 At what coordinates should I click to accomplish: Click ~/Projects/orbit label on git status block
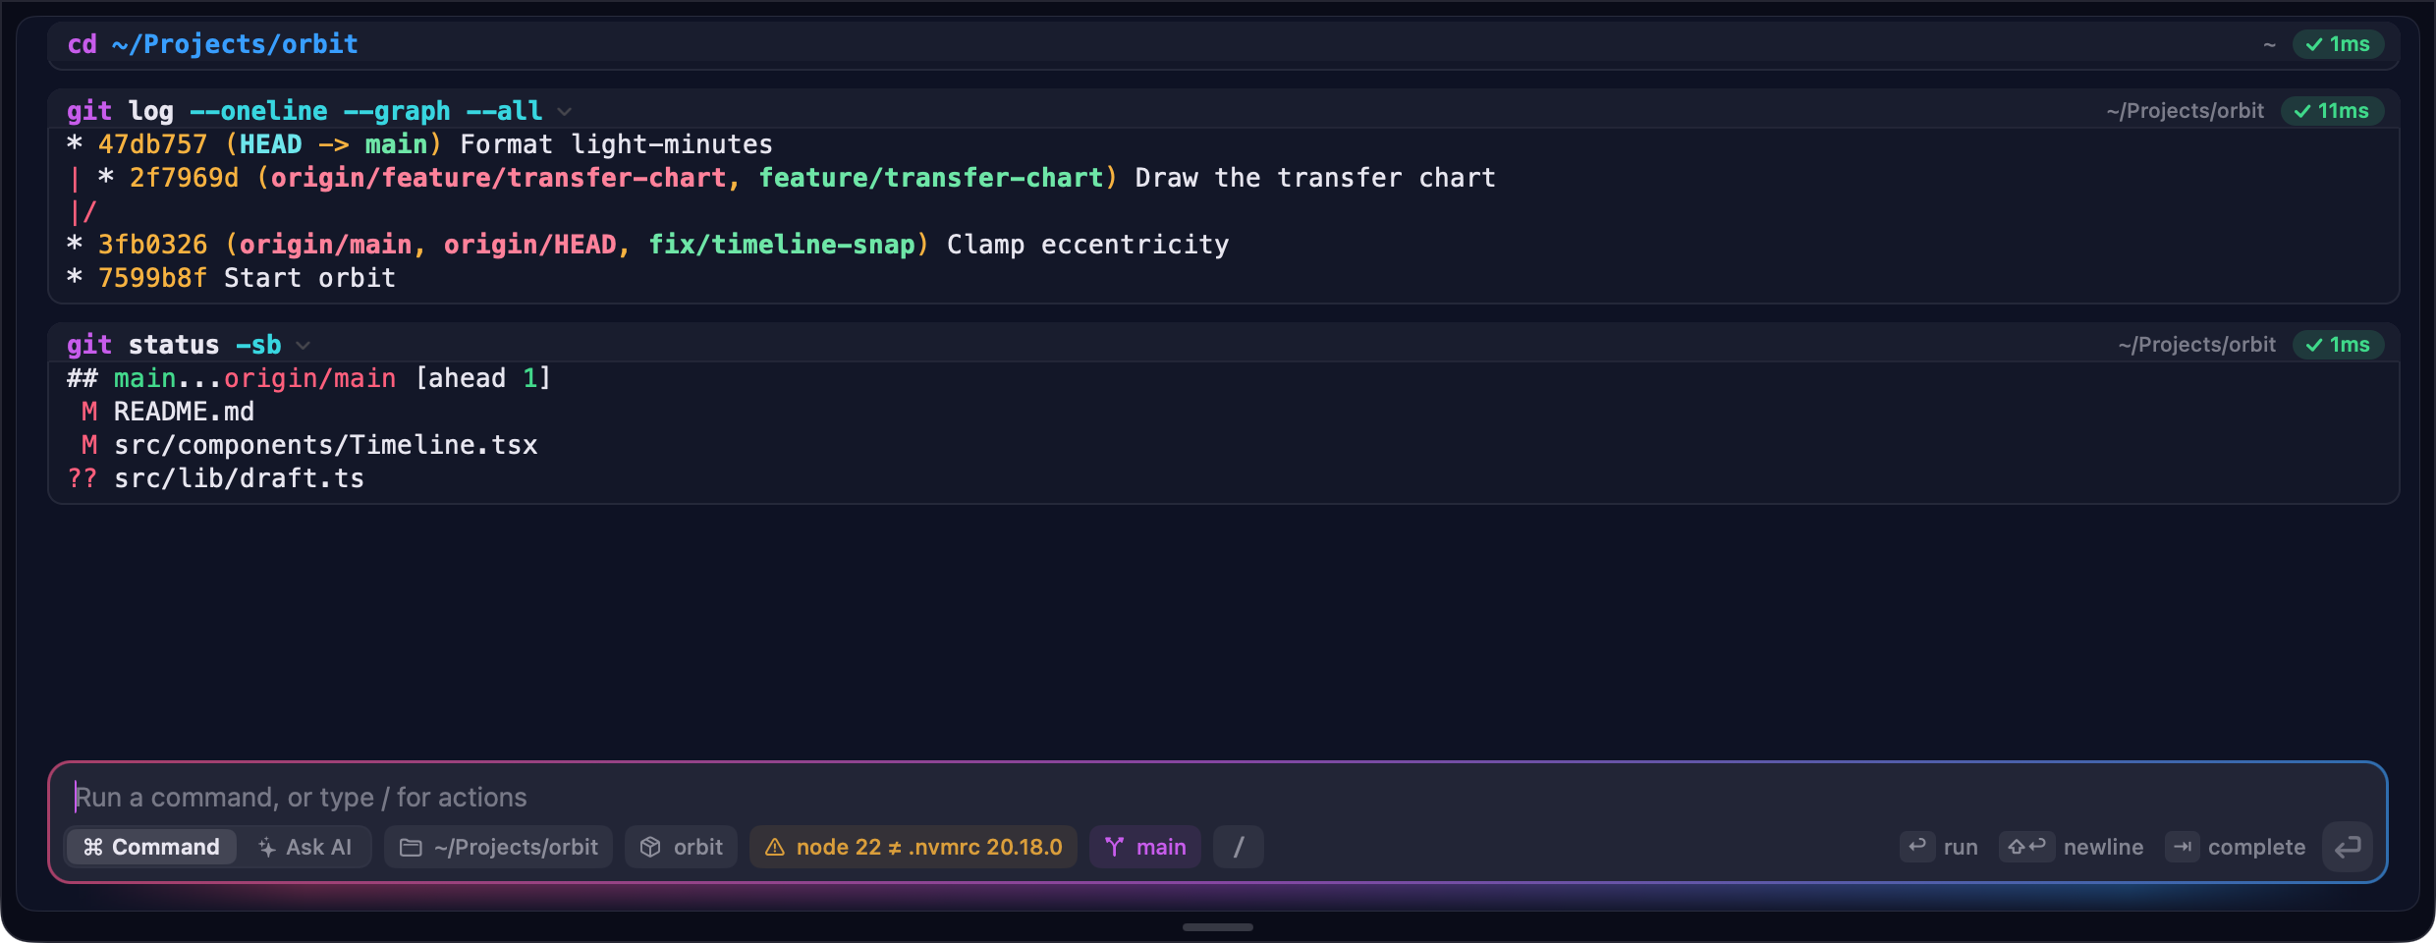[x=2196, y=345]
